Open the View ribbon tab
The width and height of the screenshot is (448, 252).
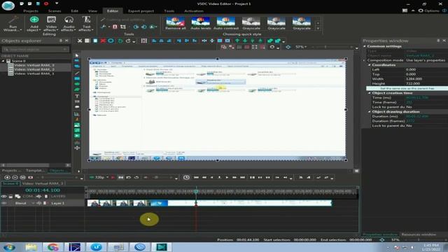click(x=92, y=11)
